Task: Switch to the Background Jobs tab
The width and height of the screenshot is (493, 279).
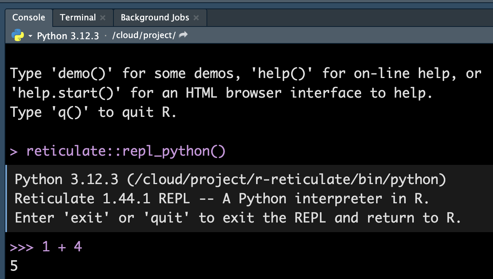Action: [155, 18]
